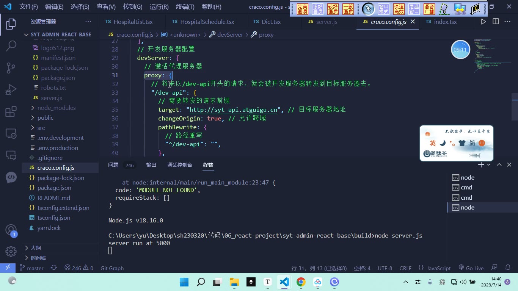Toggle 快速高效 in overlay toolbar

coord(399,9)
